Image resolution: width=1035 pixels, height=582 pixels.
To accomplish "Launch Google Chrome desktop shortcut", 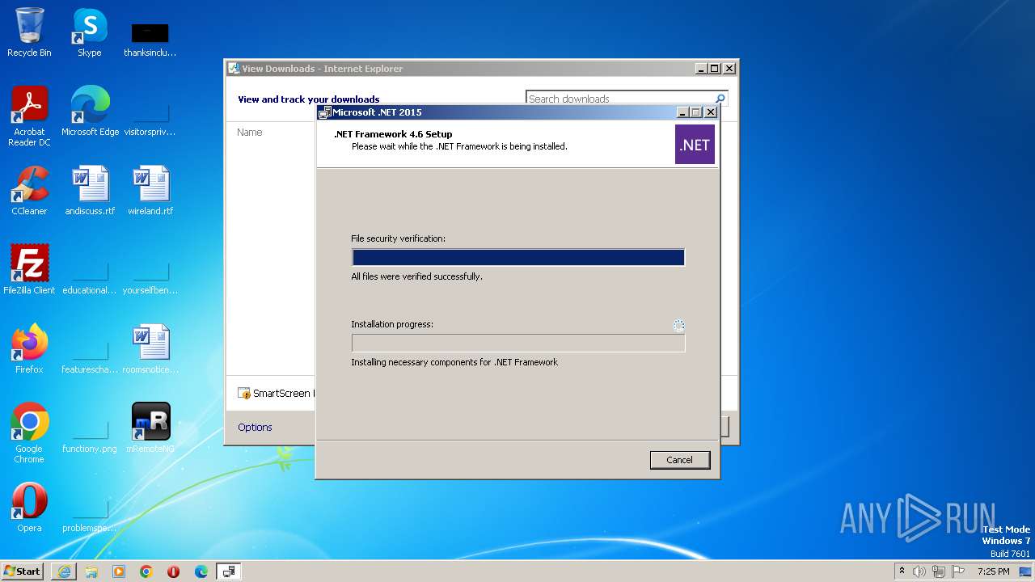I will point(29,432).
